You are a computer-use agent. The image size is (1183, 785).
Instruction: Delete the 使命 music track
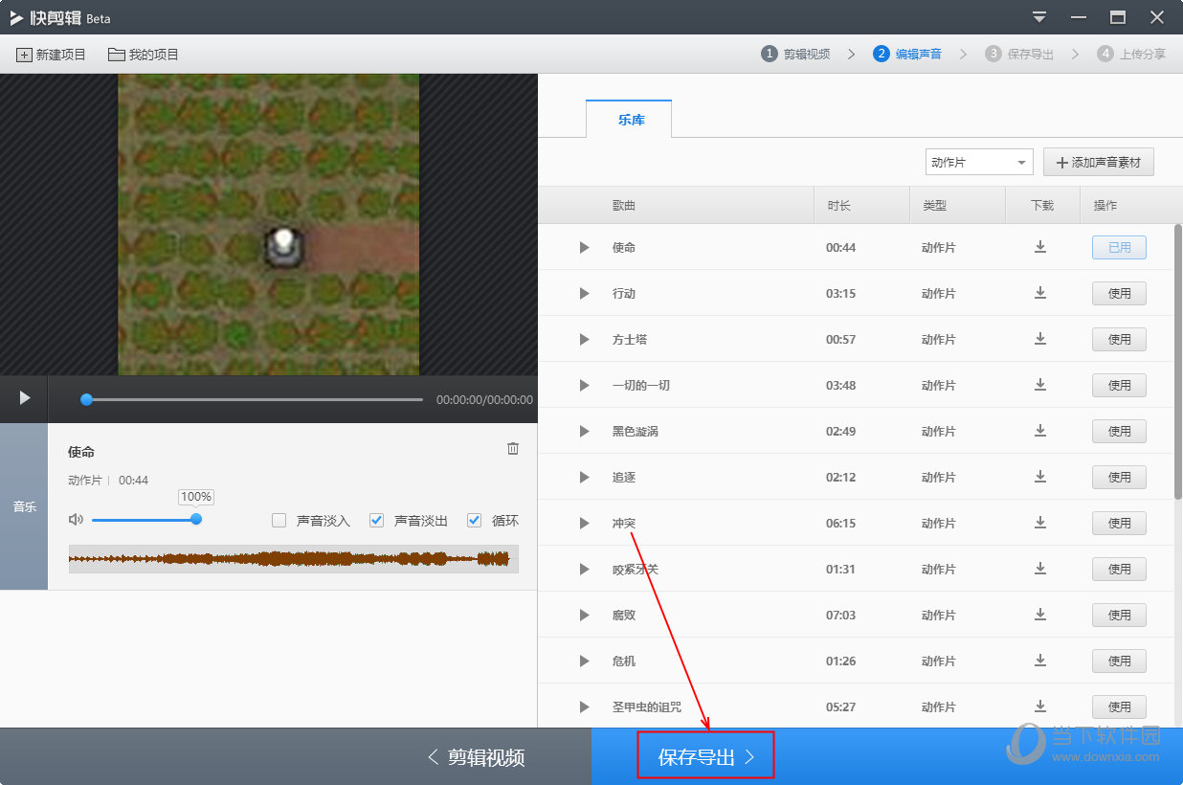pyautogui.click(x=513, y=449)
